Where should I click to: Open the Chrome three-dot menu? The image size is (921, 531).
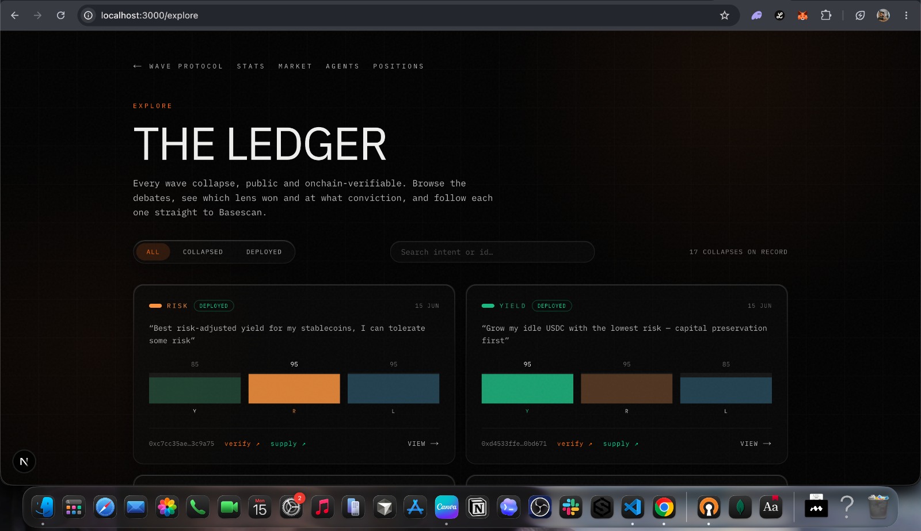[906, 16]
